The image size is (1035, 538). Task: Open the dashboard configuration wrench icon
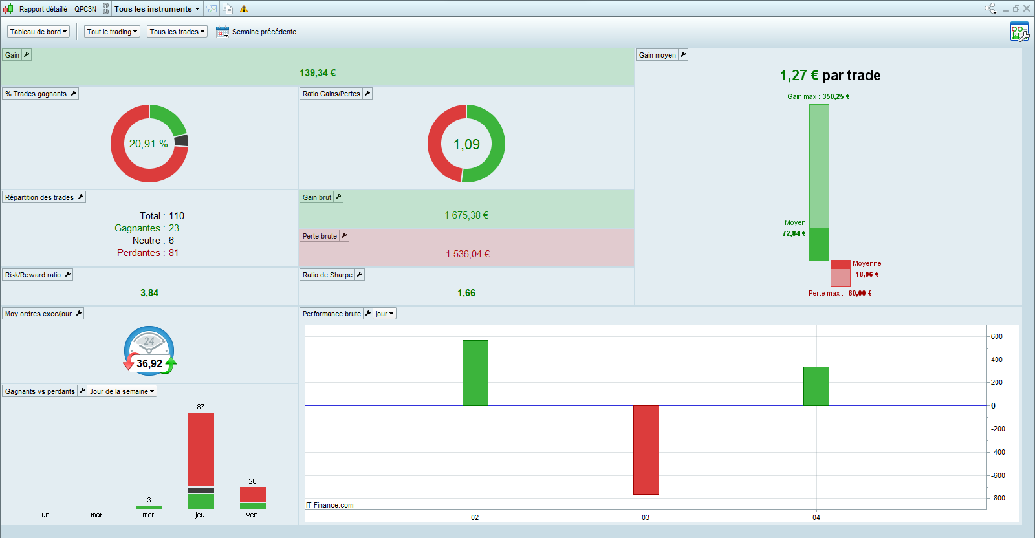coord(1019,32)
